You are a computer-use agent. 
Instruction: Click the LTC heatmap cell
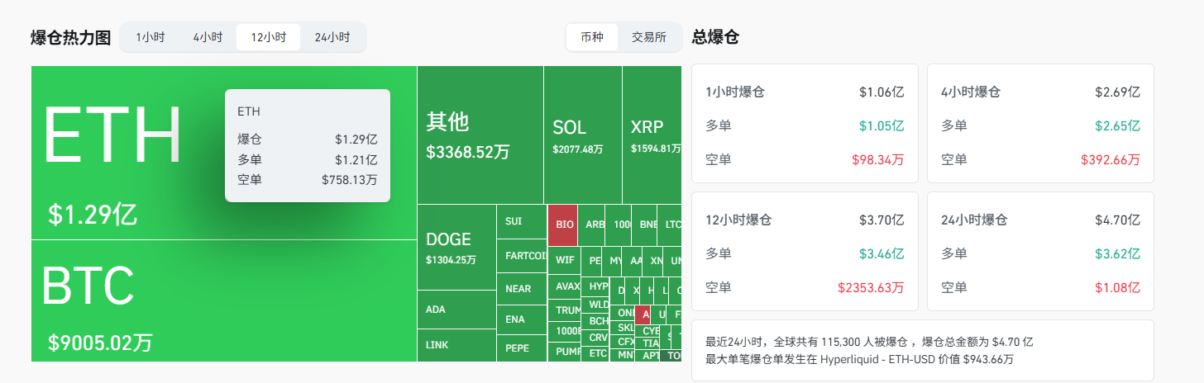tap(670, 225)
